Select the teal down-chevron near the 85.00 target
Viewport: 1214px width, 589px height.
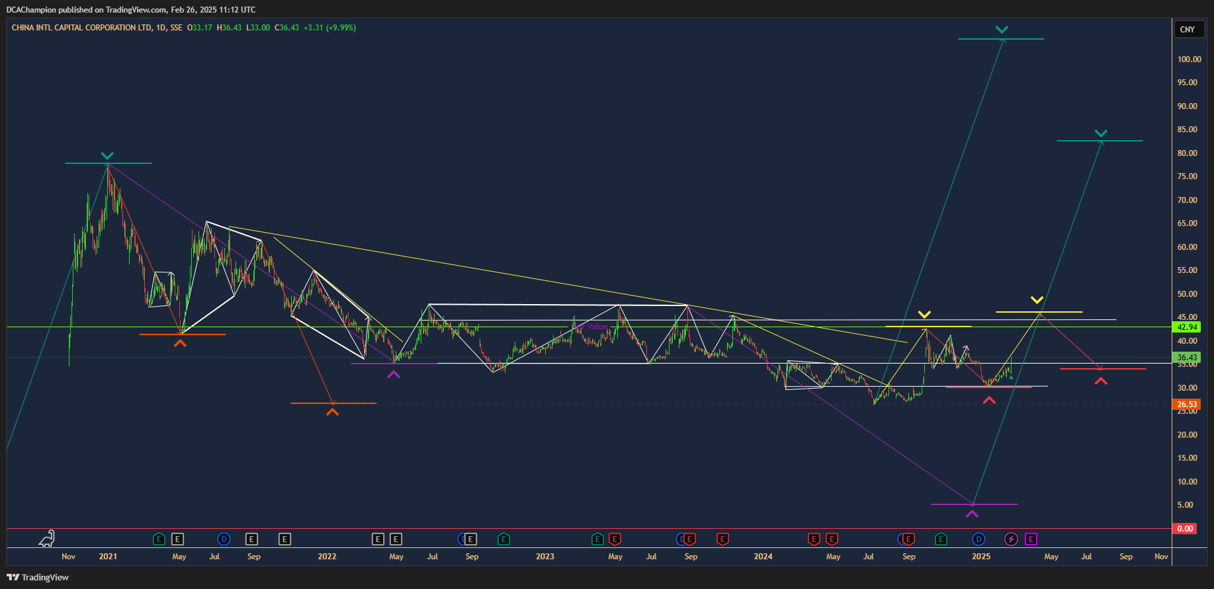[x=1101, y=134]
